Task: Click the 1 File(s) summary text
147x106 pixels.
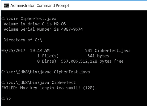Action: click(48, 56)
